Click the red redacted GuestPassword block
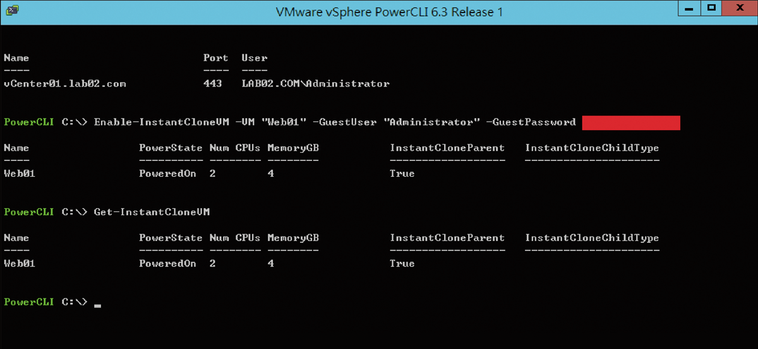The height and width of the screenshot is (349, 758). click(631, 122)
